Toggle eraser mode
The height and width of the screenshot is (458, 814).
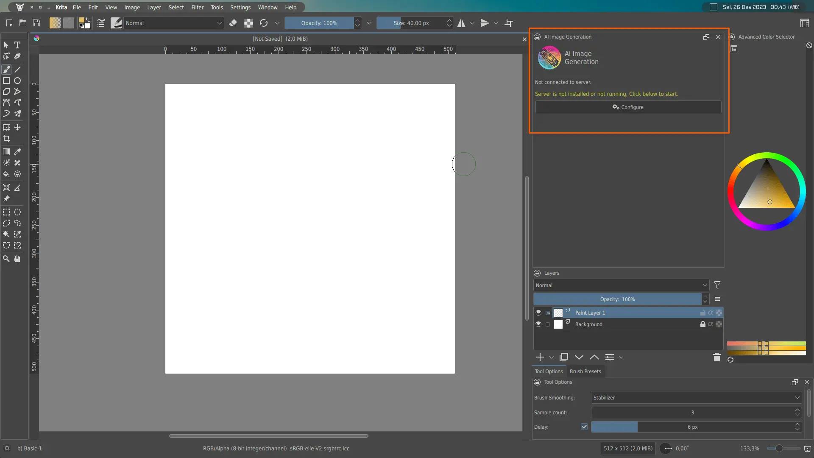pyautogui.click(x=233, y=23)
